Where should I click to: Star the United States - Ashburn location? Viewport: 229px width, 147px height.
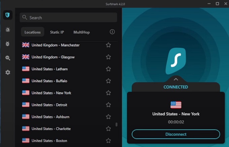click(108, 117)
